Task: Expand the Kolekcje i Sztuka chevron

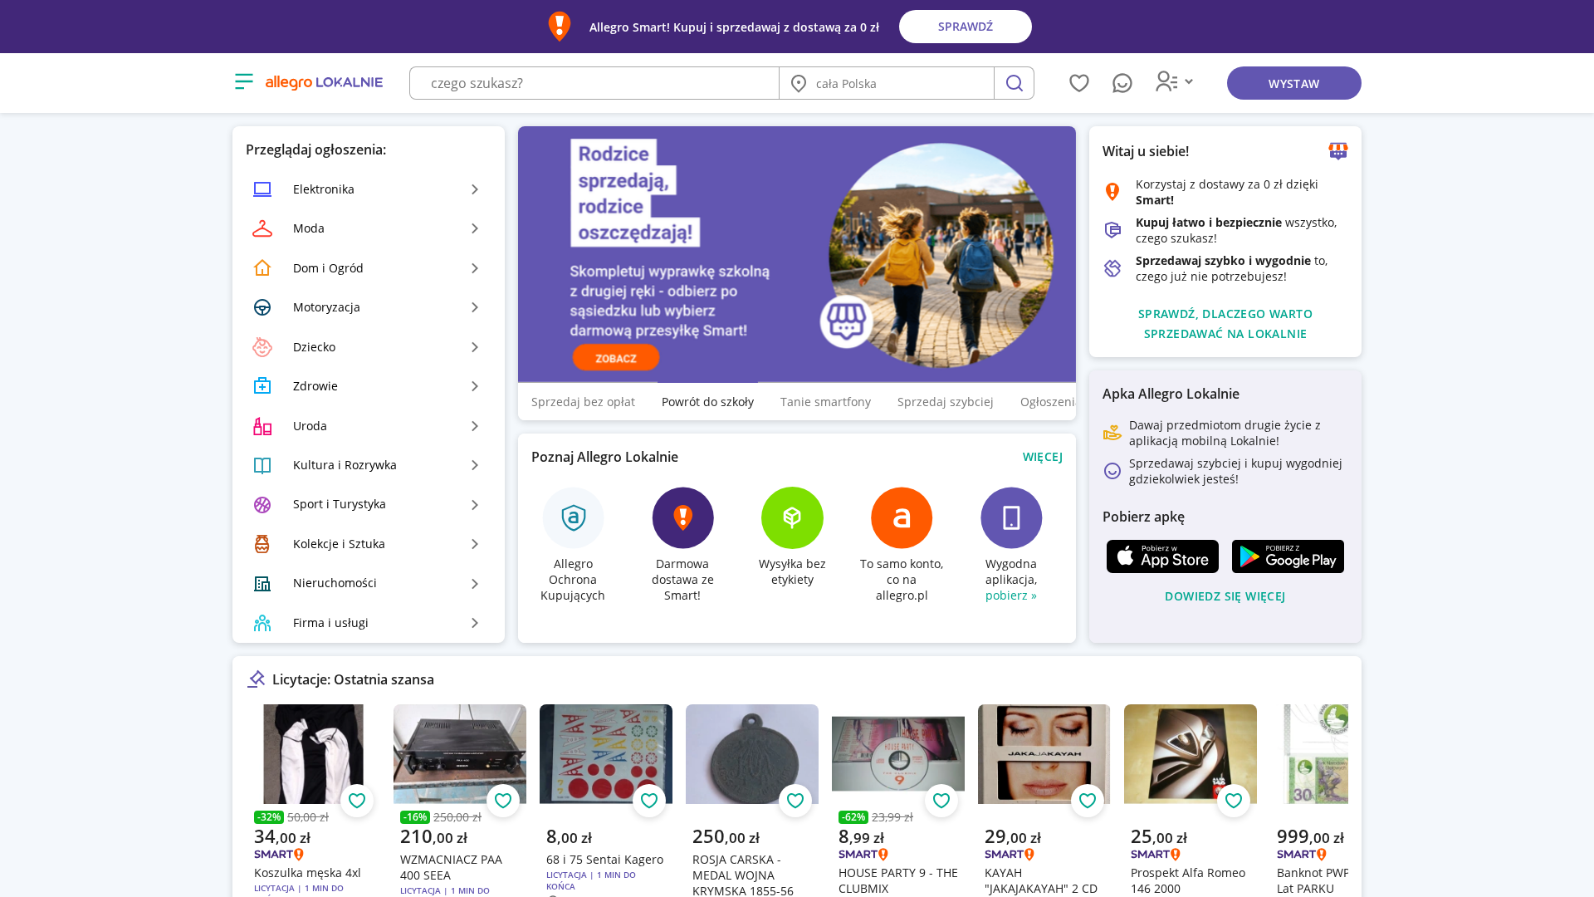Action: pos(475,544)
